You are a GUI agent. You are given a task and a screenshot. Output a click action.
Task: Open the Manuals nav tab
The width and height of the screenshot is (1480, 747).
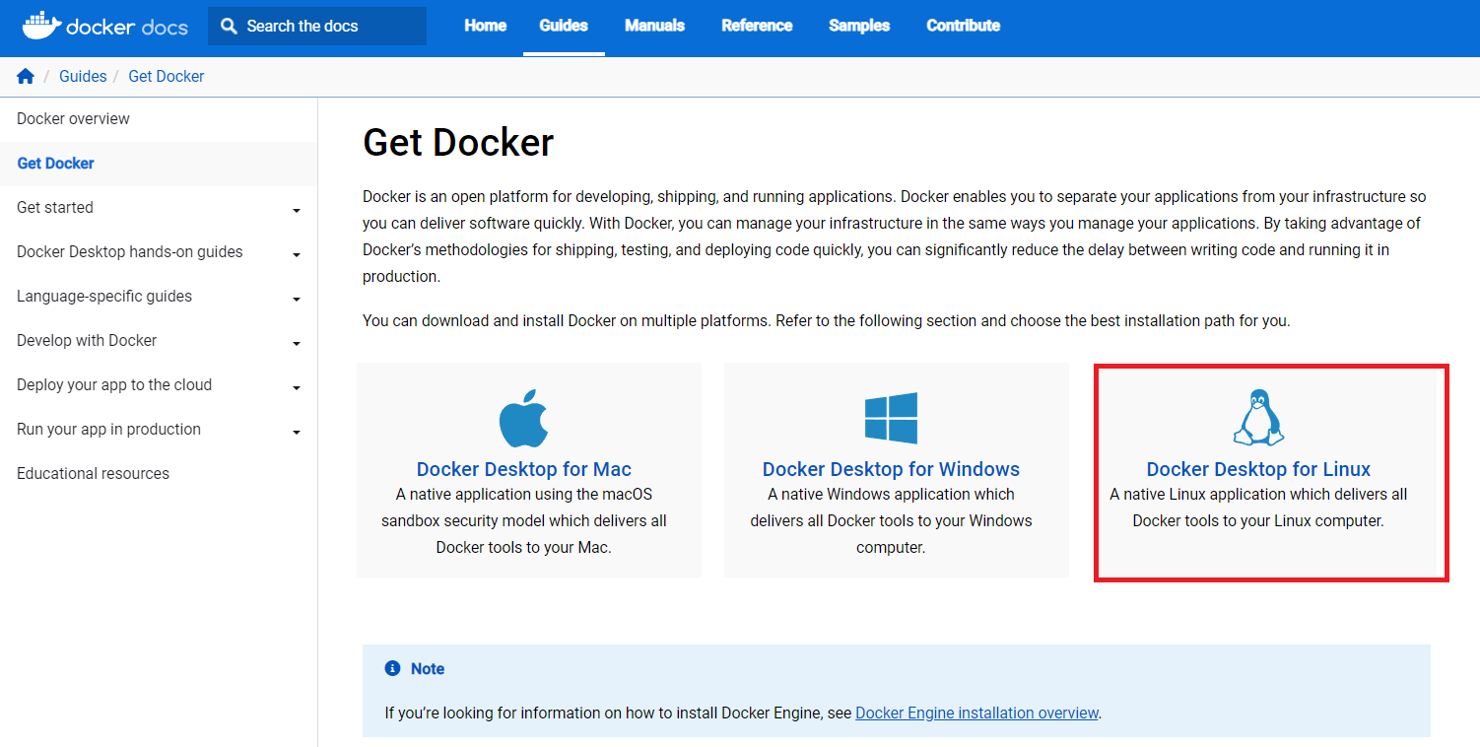[654, 26]
